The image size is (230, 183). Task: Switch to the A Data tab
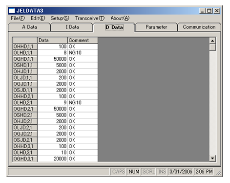(x=29, y=27)
